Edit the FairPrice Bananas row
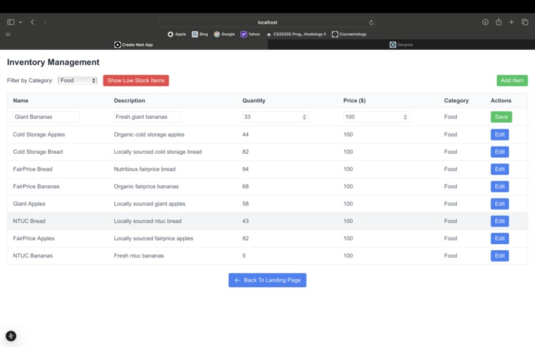Image resolution: width=535 pixels, height=347 pixels. click(x=500, y=186)
